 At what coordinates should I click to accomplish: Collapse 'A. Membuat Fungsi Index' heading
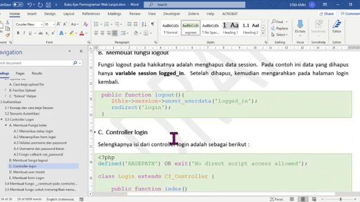tap(6, 125)
